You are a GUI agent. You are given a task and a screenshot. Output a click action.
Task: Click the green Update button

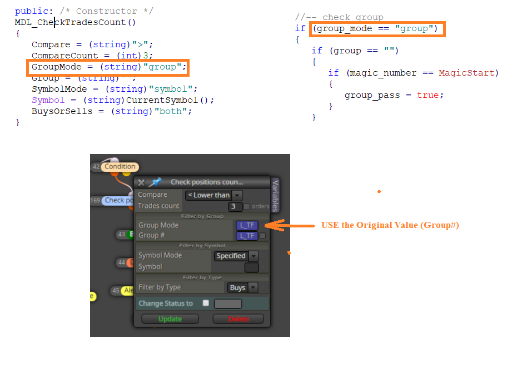pyautogui.click(x=170, y=319)
